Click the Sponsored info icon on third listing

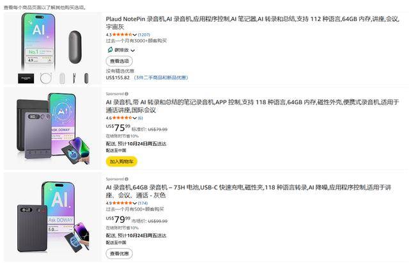[127, 179]
